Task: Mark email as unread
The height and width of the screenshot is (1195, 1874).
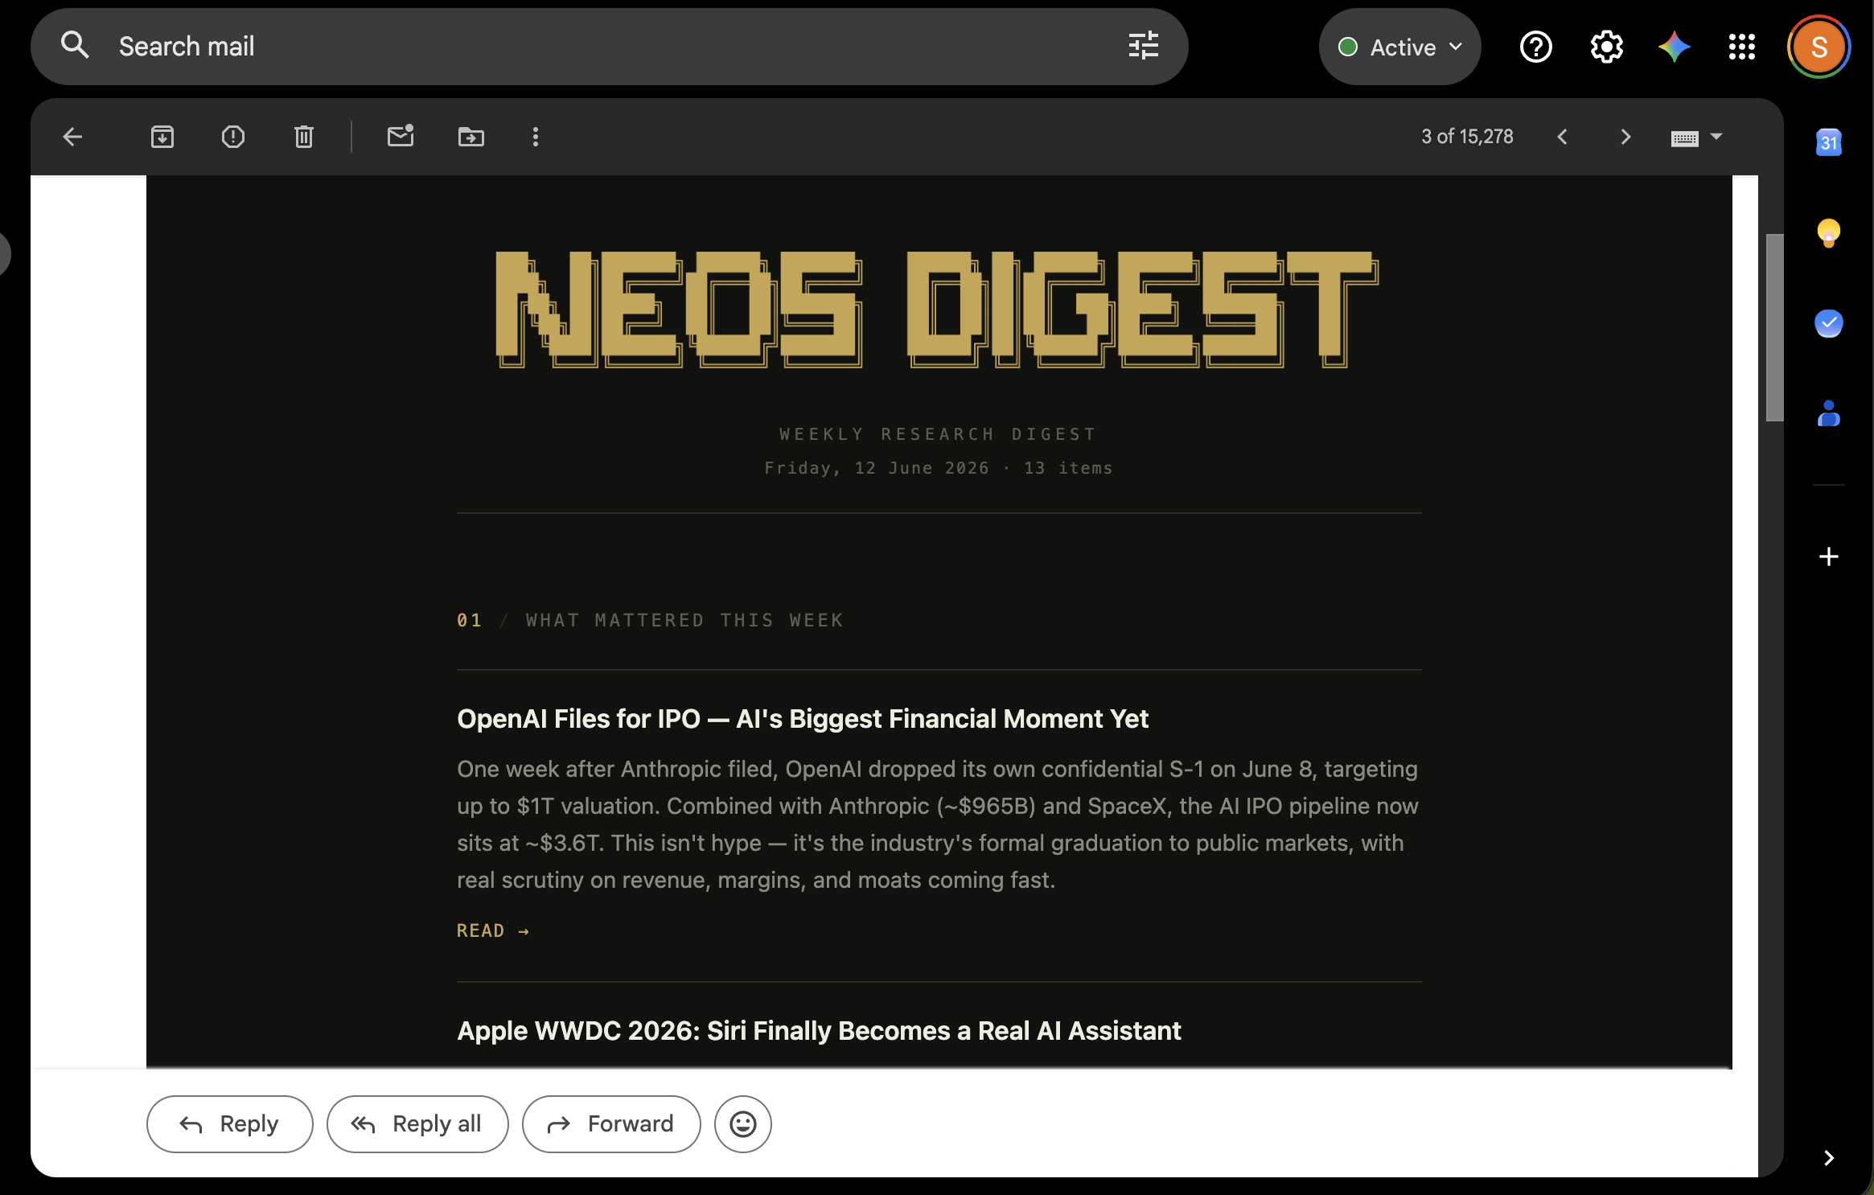Action: tap(401, 135)
